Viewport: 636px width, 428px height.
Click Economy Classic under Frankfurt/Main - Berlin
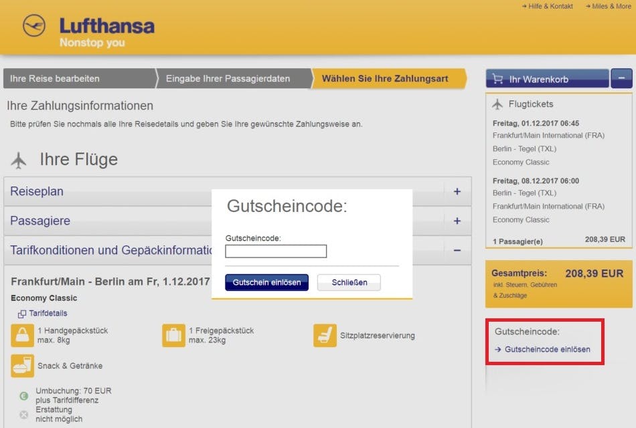pyautogui.click(x=44, y=298)
